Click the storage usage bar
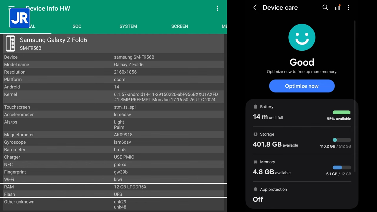This screenshot has width=377, height=212. point(341,140)
